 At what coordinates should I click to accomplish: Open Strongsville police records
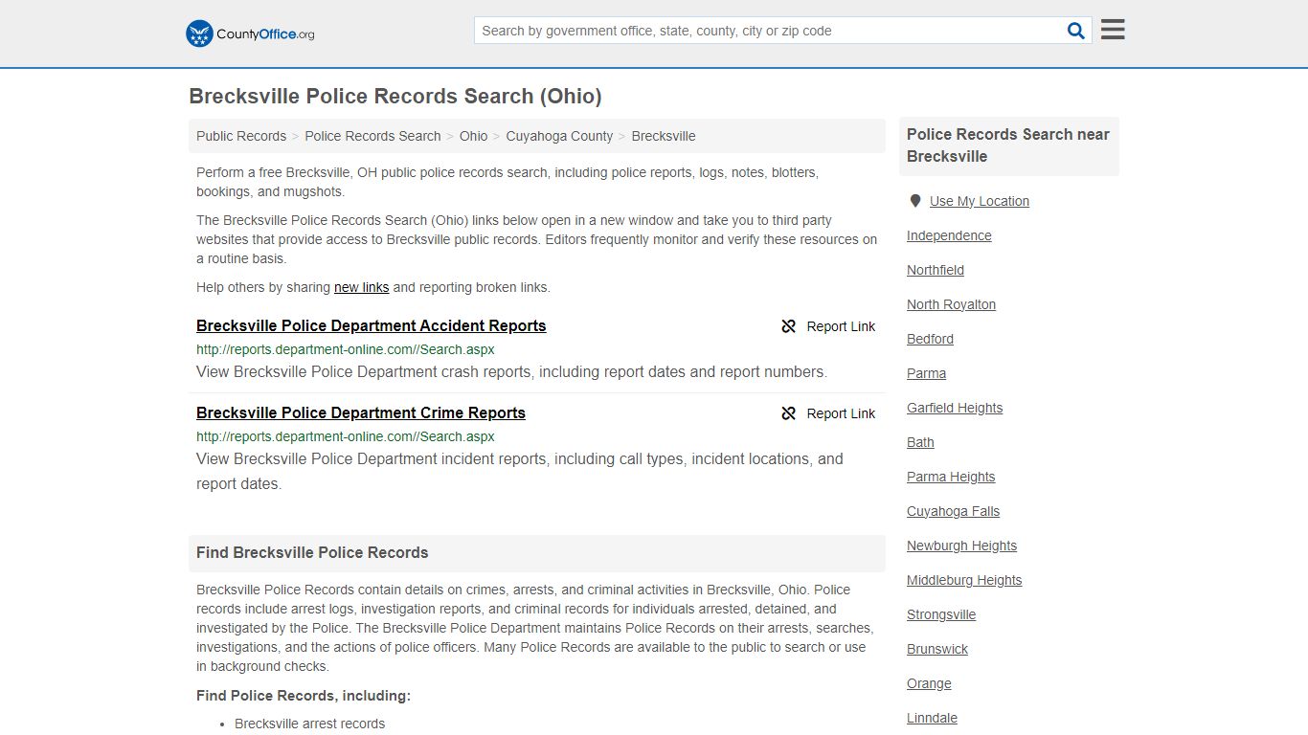941,614
